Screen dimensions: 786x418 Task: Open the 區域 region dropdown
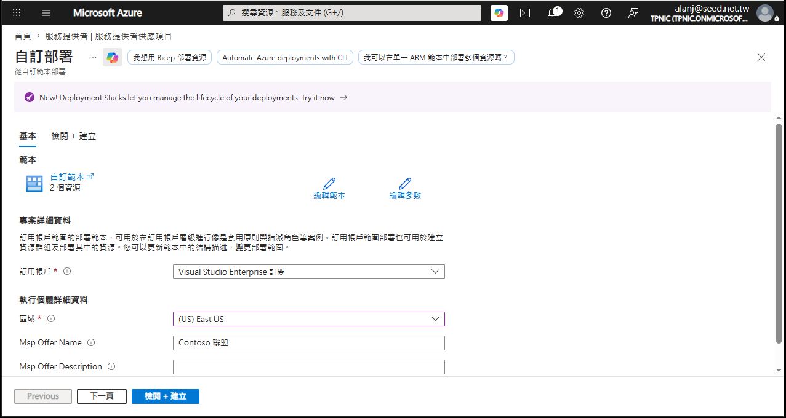point(308,319)
